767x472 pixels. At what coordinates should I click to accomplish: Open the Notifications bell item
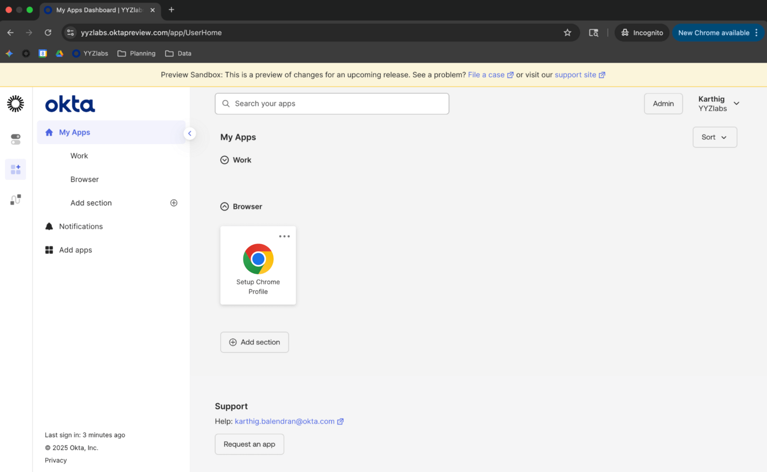pyautogui.click(x=80, y=226)
